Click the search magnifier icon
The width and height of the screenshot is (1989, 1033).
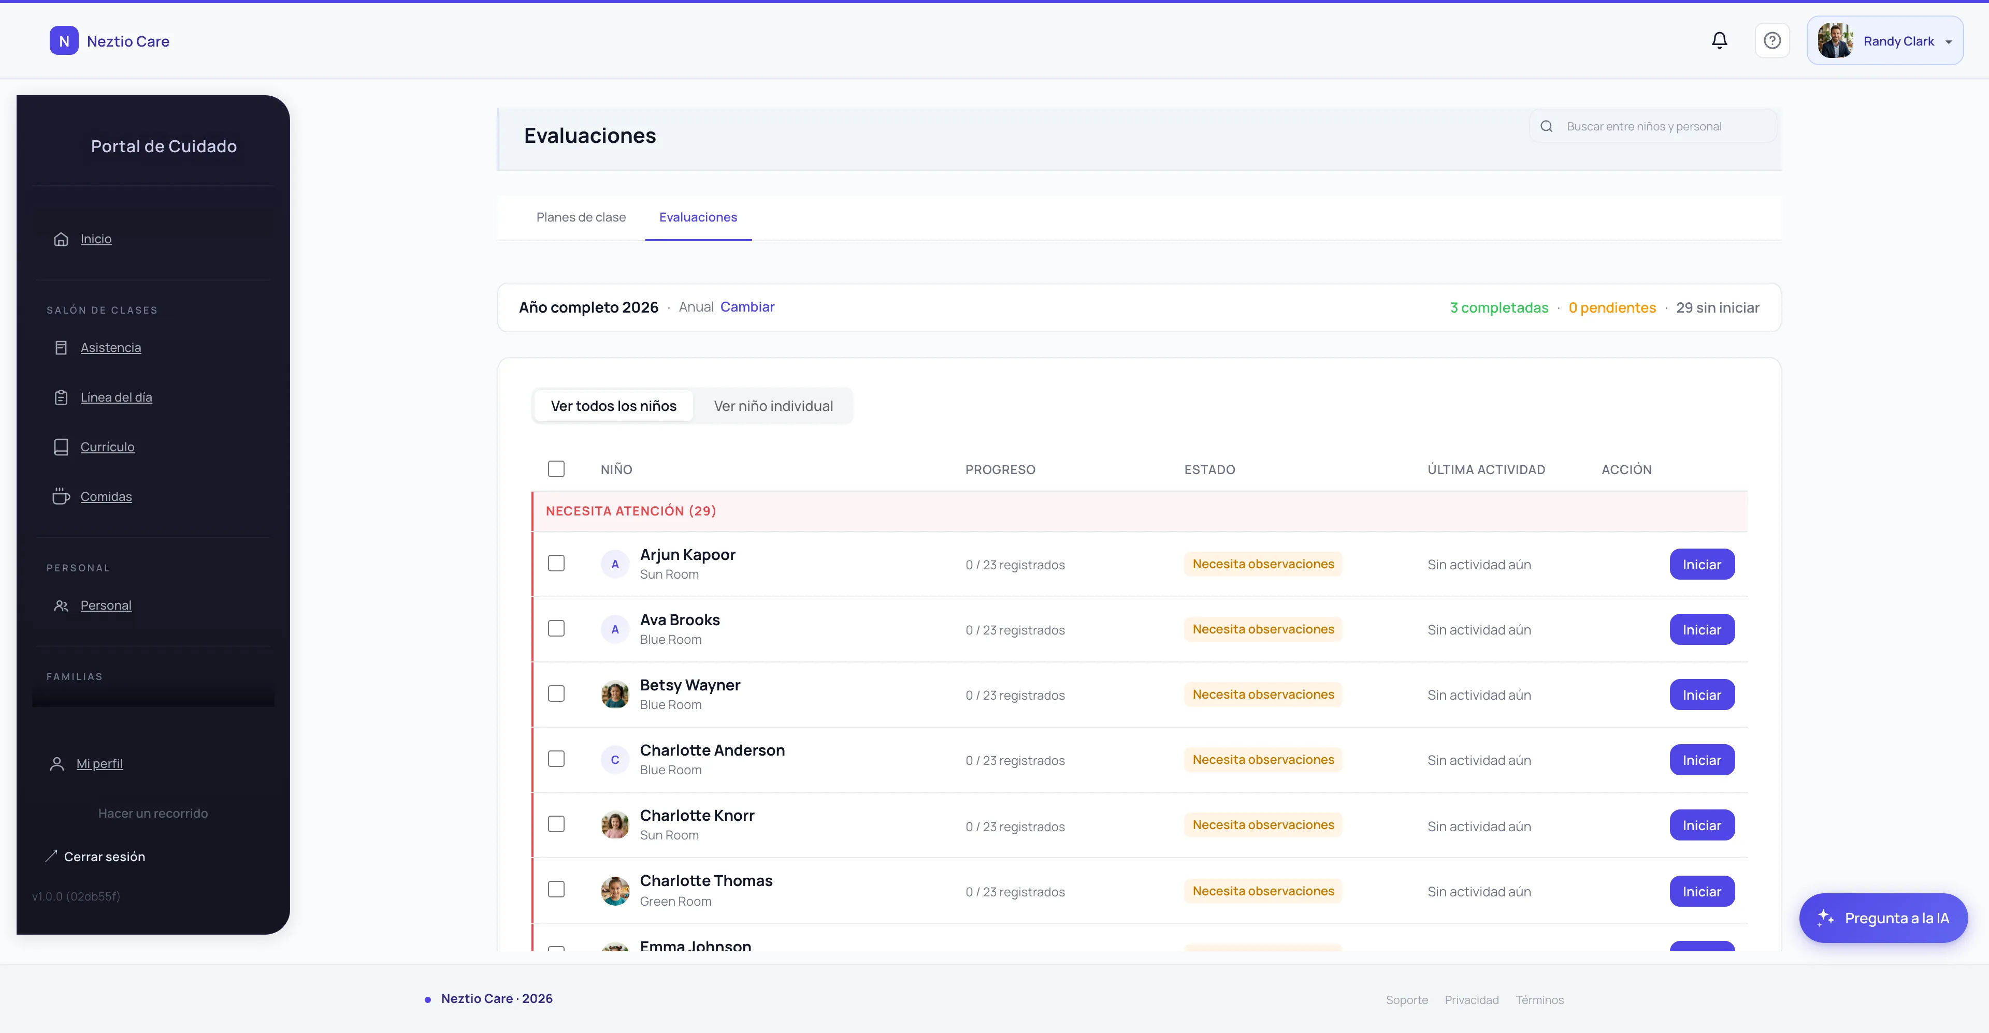point(1546,126)
